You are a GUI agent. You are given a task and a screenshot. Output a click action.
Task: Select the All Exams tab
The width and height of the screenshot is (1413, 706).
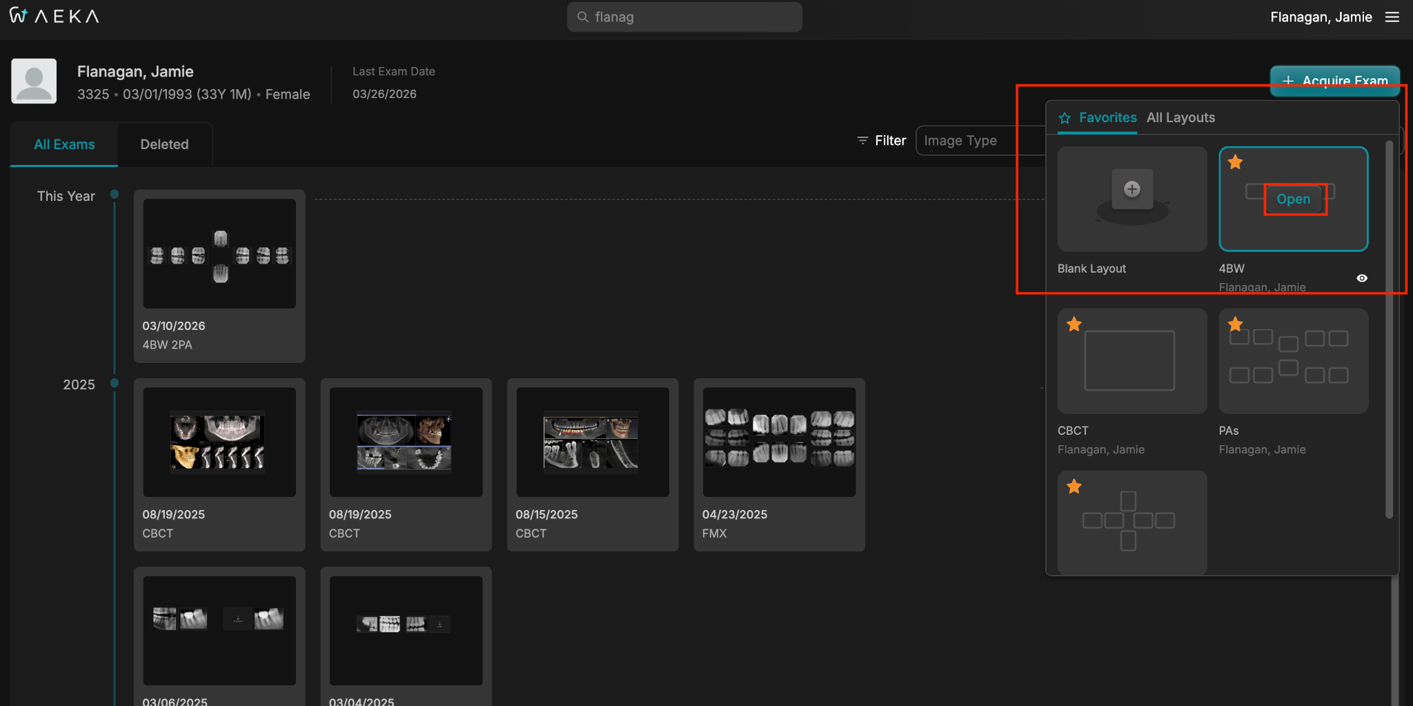pos(64,144)
